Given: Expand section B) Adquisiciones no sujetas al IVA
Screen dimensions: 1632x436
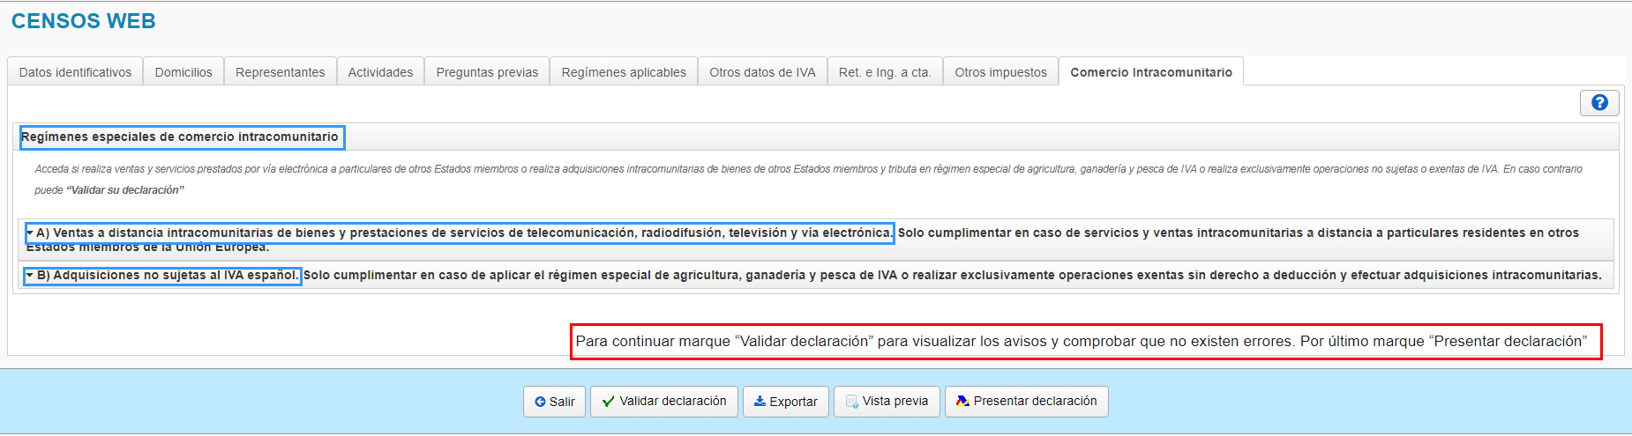Looking at the screenshot, I should pos(162,276).
